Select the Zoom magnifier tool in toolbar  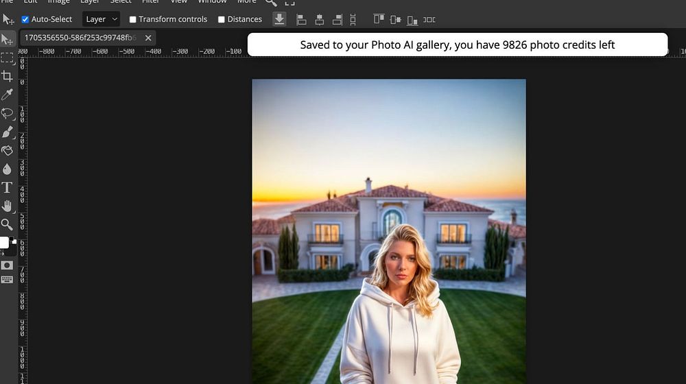[8, 224]
